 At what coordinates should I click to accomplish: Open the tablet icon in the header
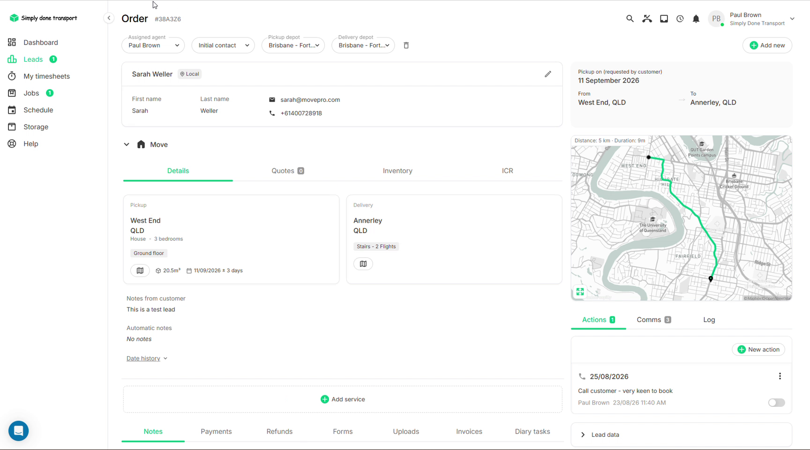664,19
